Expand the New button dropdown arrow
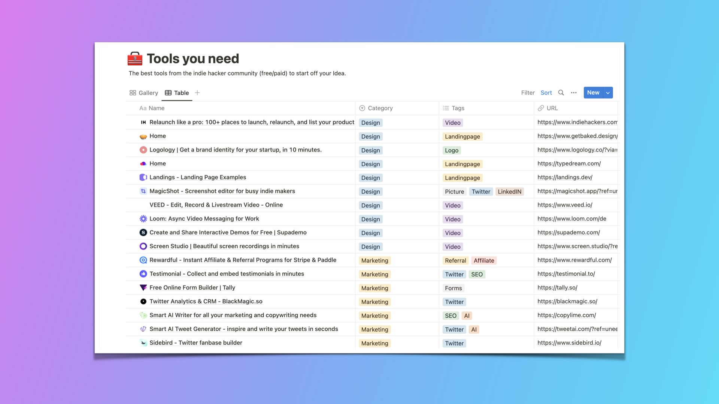This screenshot has width=719, height=404. tap(608, 93)
